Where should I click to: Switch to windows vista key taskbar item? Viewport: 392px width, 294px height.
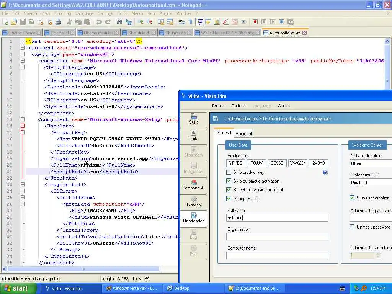click(132, 289)
